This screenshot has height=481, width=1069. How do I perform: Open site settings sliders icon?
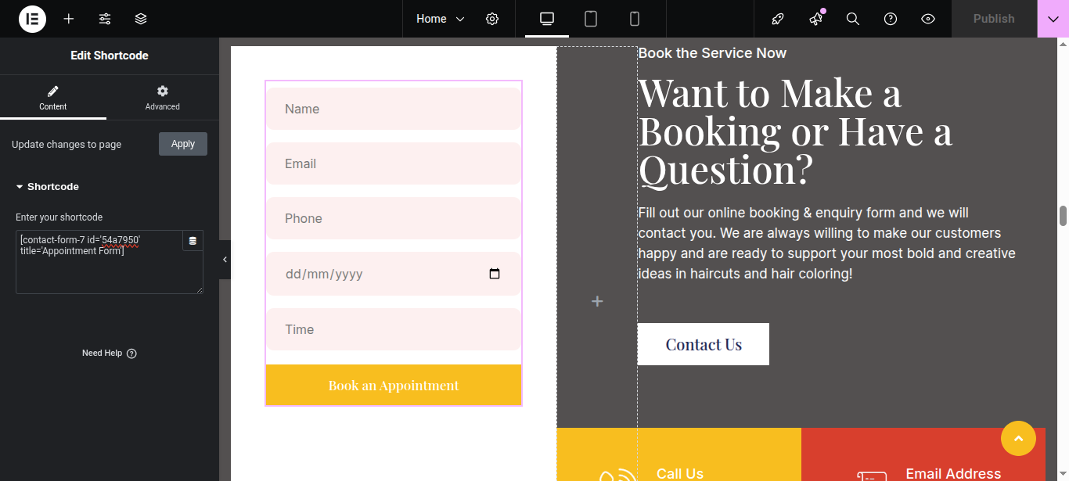(105, 19)
